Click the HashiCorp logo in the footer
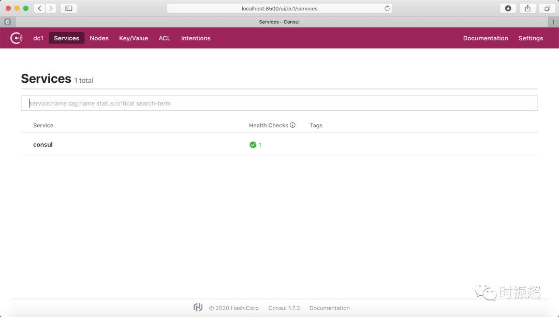This screenshot has height=317, width=559. point(198,307)
